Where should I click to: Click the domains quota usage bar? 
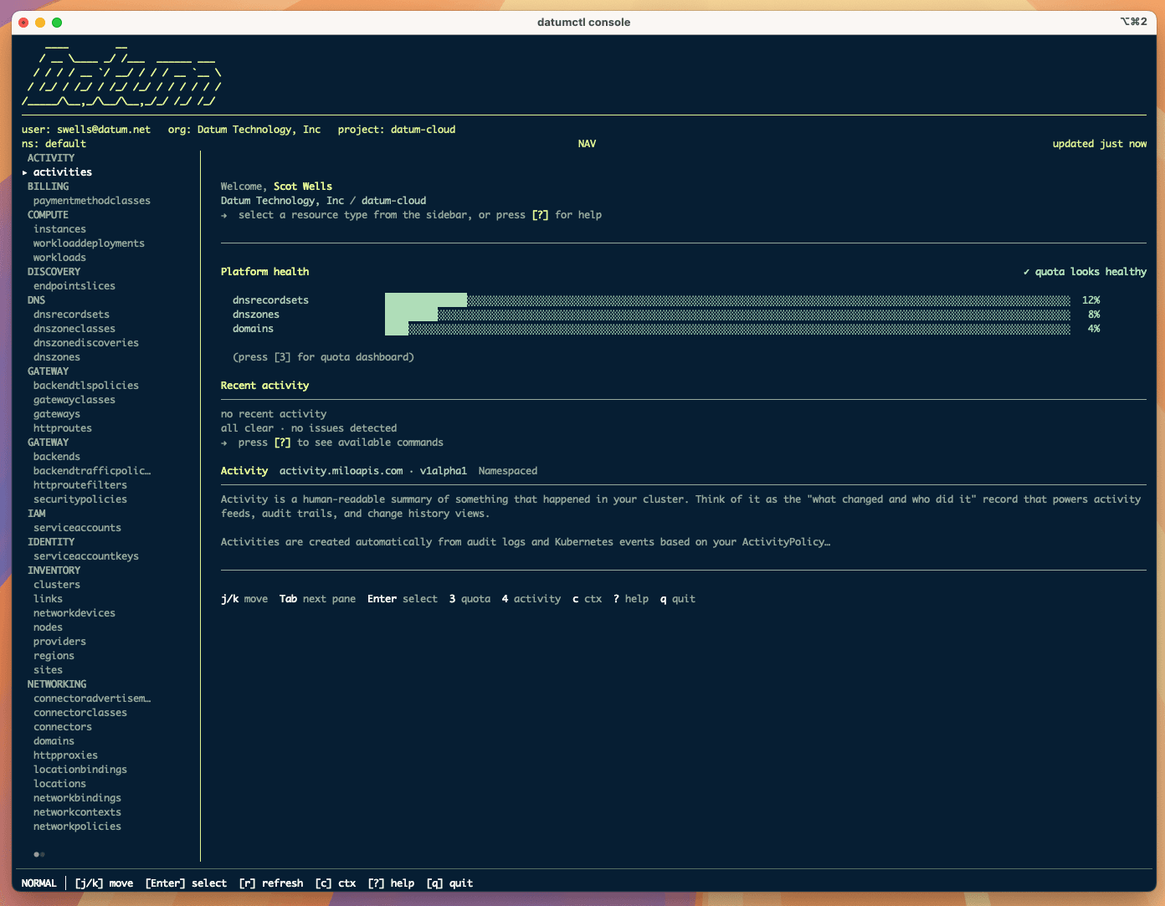(x=727, y=329)
